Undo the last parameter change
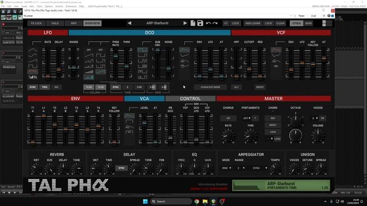The height and width of the screenshot is (206, 367). (x=208, y=23)
